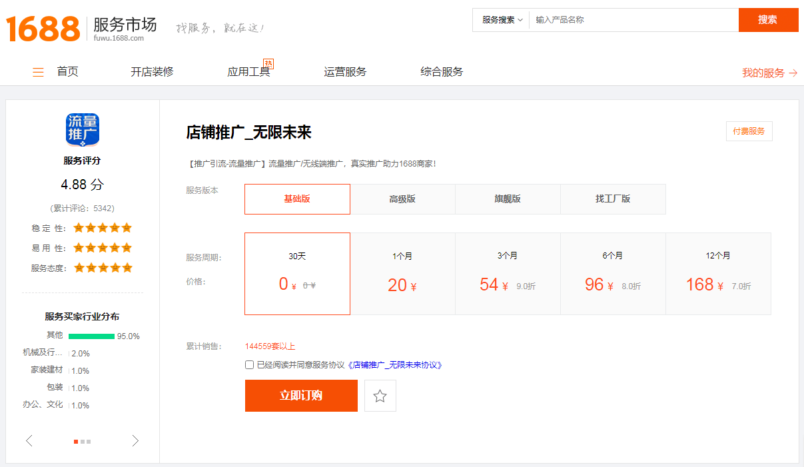The width and height of the screenshot is (804, 467).
Task: Switch to the 旗舰版 service version tab
Action: pyautogui.click(x=508, y=199)
